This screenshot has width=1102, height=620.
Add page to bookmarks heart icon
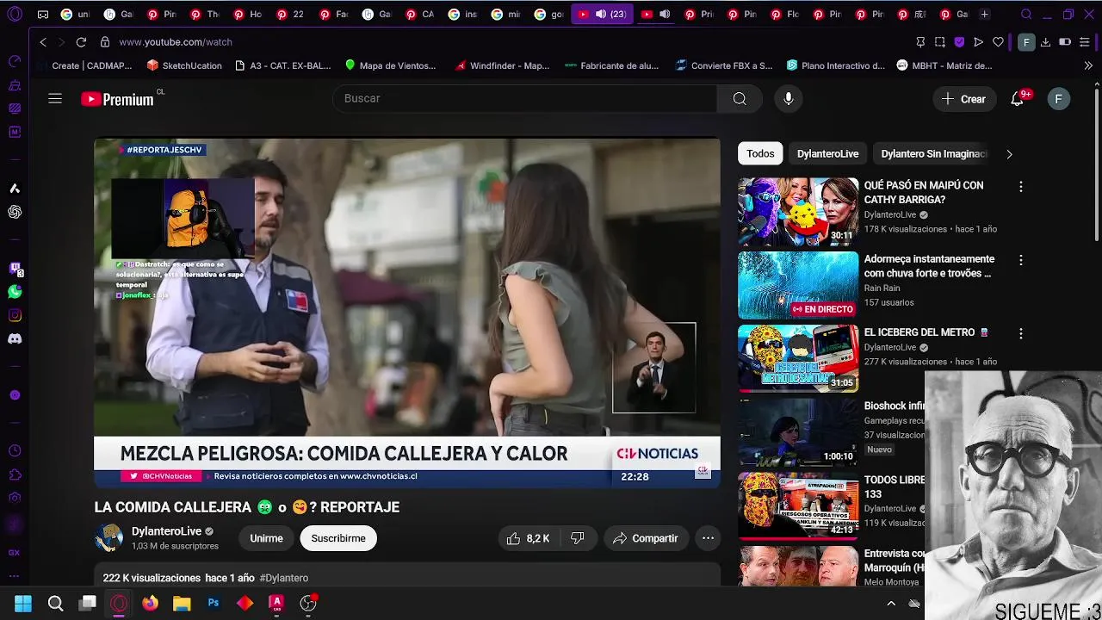[998, 41]
